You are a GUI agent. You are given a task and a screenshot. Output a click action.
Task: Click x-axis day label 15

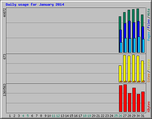tap(71, 116)
